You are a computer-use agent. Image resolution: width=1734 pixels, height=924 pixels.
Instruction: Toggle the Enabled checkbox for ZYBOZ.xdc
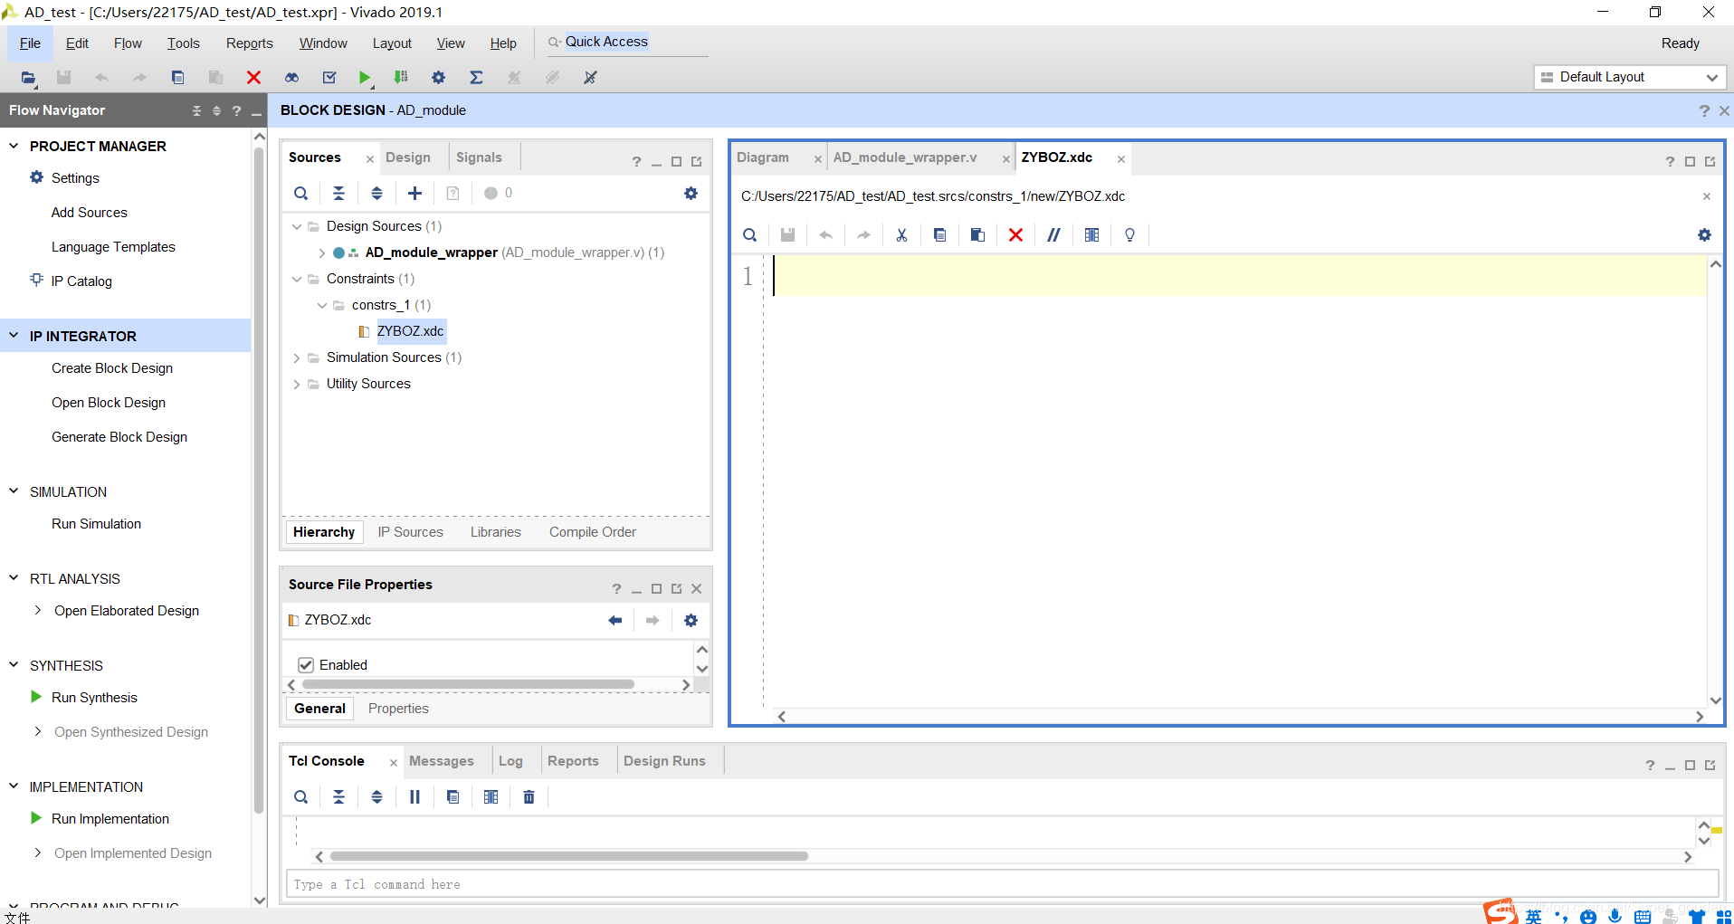[x=306, y=665]
